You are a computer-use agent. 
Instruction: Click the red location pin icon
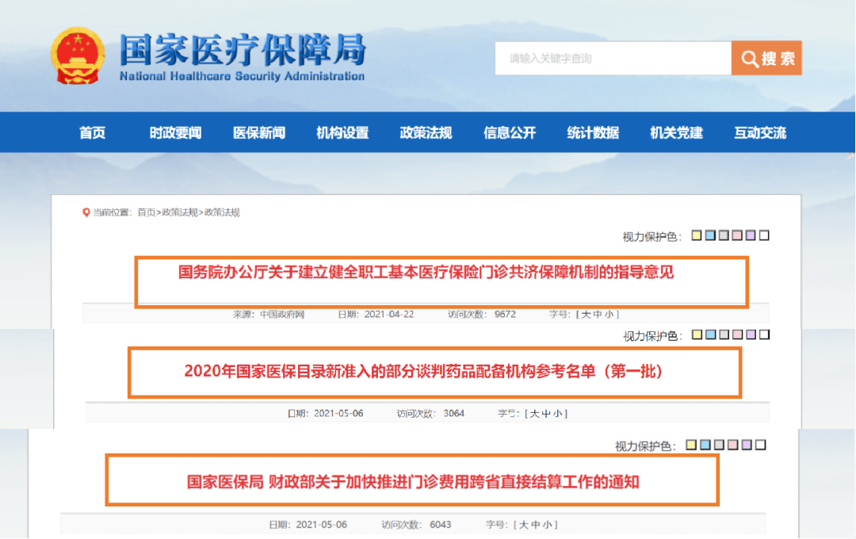(x=86, y=212)
